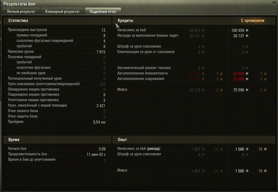Click credits icon beside premium -30 000

[x=247, y=74]
